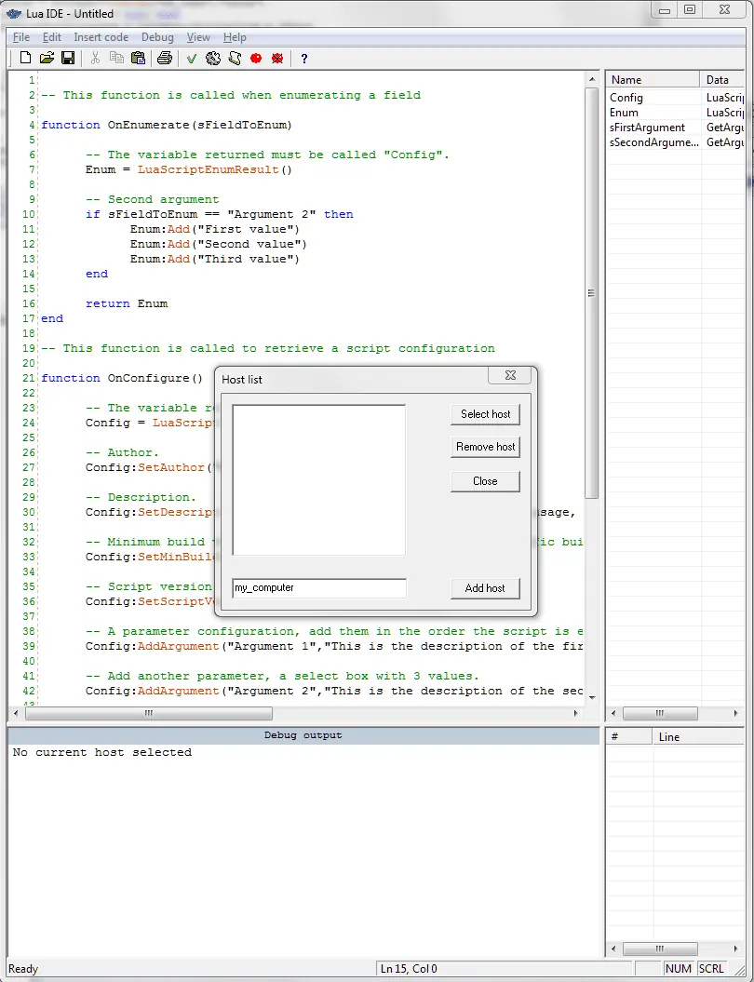754x982 pixels.
Task: Click the Copy toolbar icon
Action: [116, 59]
